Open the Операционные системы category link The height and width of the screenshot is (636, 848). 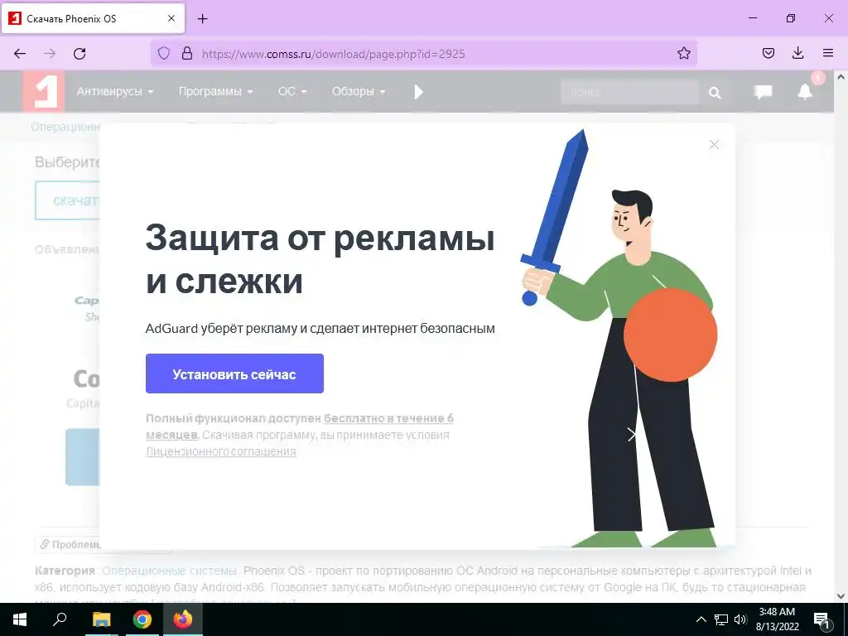tap(169, 571)
